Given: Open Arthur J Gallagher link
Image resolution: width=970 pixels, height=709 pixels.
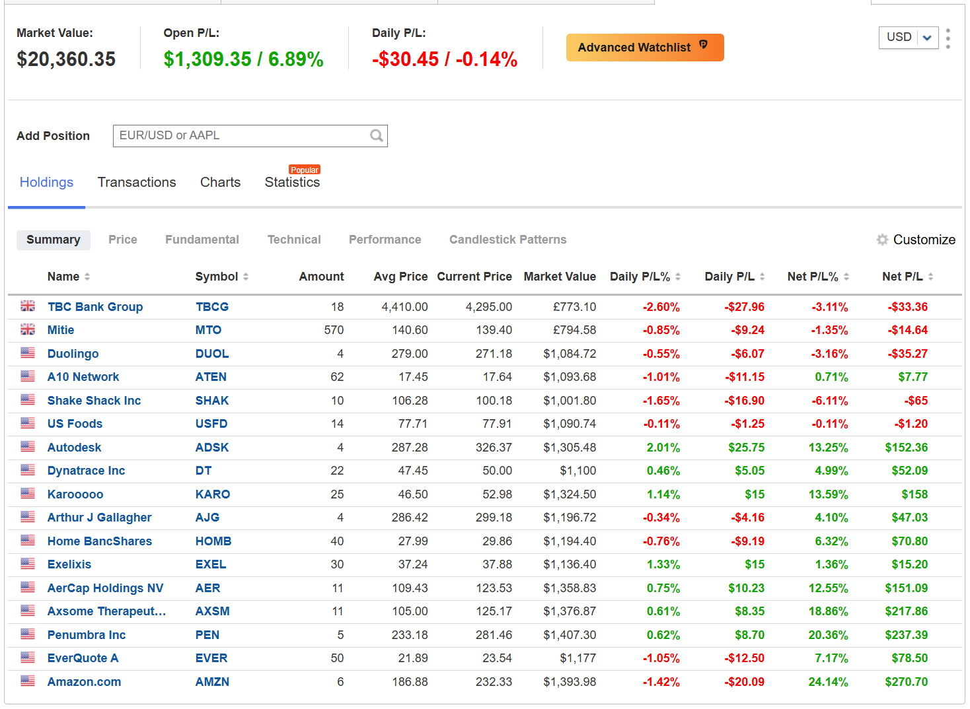Looking at the screenshot, I should (99, 518).
